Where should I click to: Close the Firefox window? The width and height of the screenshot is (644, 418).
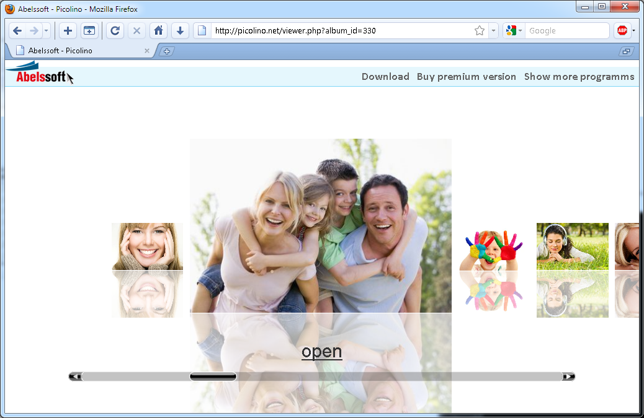625,7
